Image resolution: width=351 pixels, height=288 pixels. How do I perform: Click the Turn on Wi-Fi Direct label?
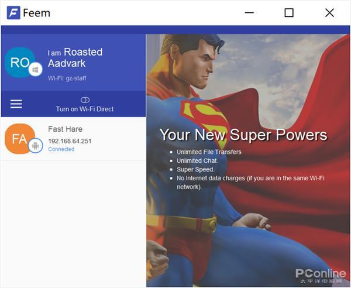[85, 109]
